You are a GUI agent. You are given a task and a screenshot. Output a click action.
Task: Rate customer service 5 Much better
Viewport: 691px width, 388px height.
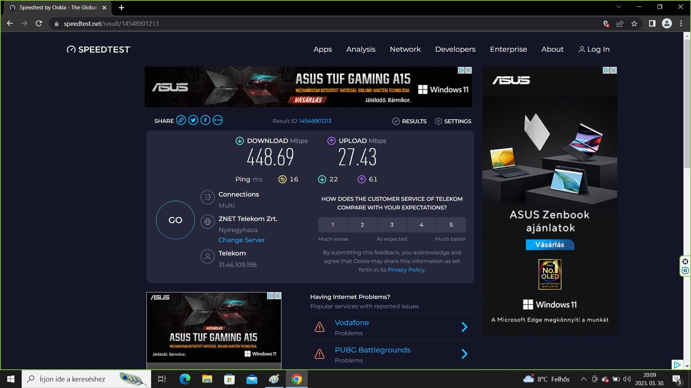click(x=451, y=225)
